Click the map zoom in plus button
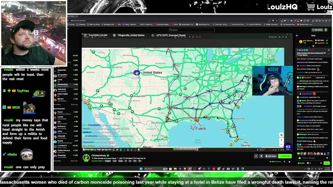The height and width of the screenshot is (187, 333). (x=281, y=140)
